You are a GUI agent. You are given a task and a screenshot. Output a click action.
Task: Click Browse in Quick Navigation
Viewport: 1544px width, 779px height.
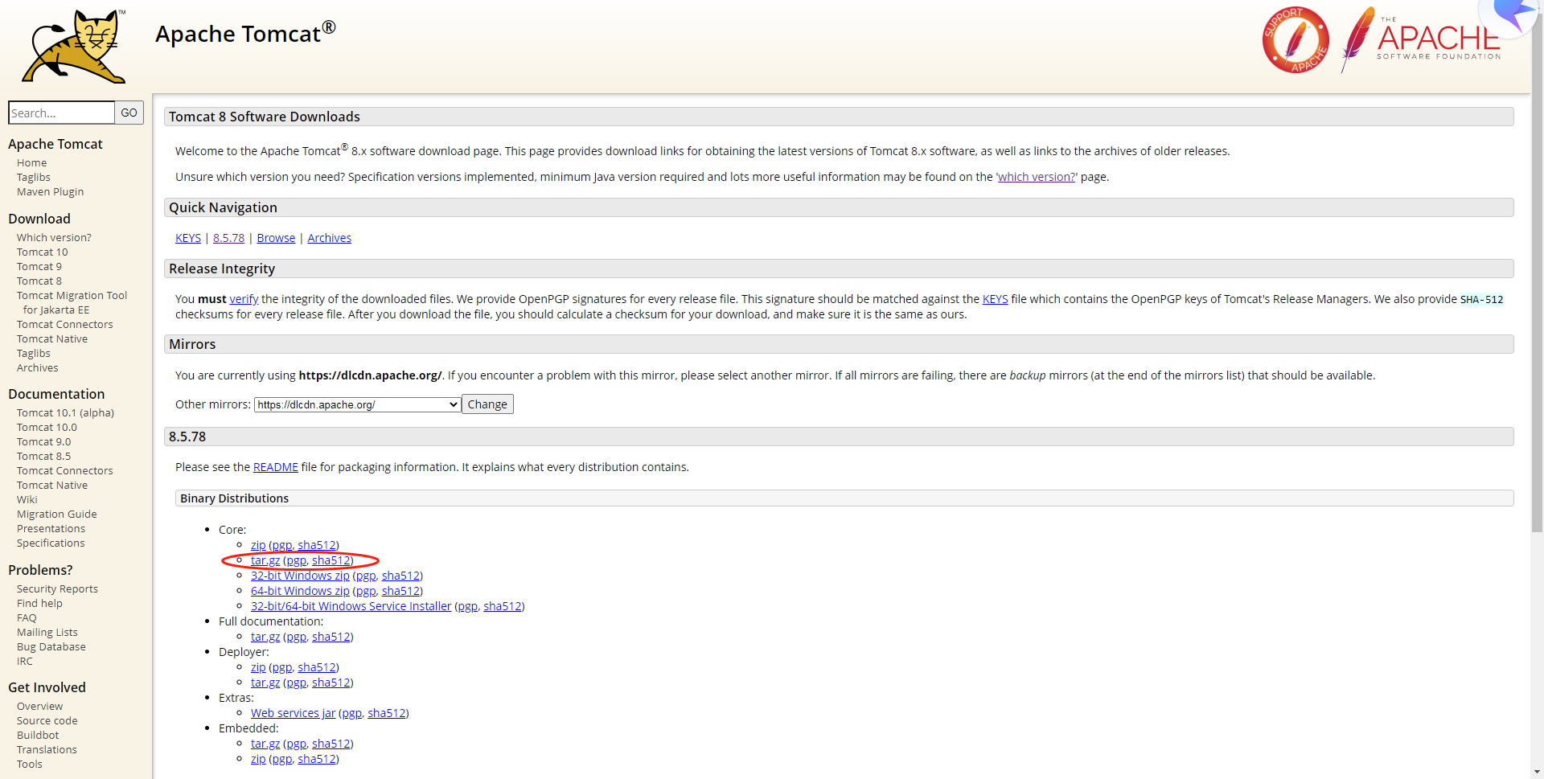276,238
